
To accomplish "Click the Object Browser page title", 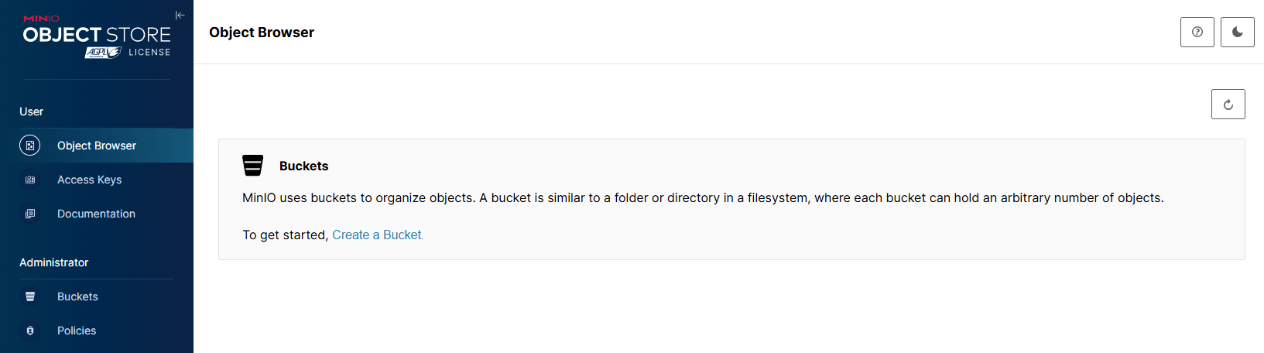I will (262, 33).
